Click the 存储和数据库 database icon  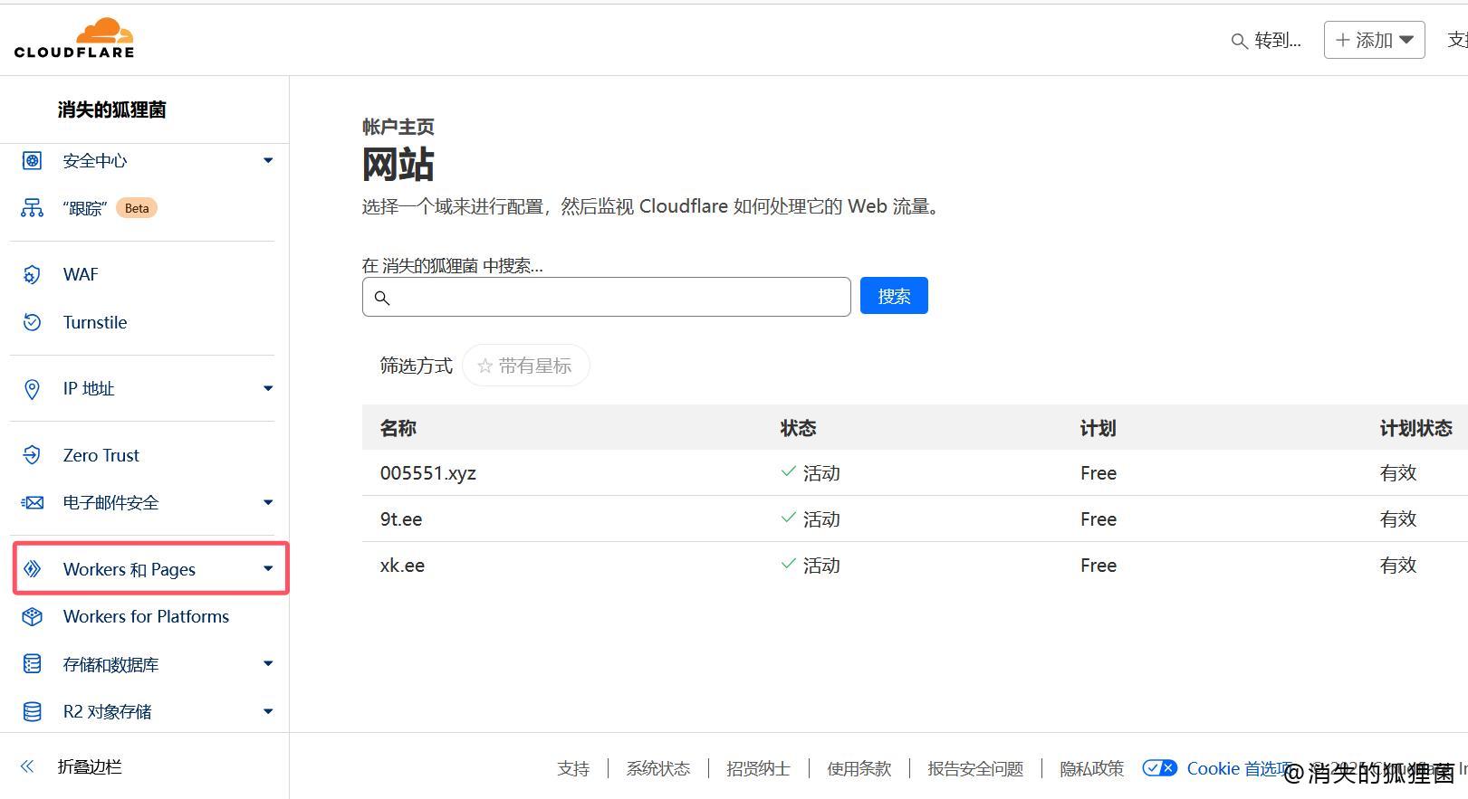point(32,664)
